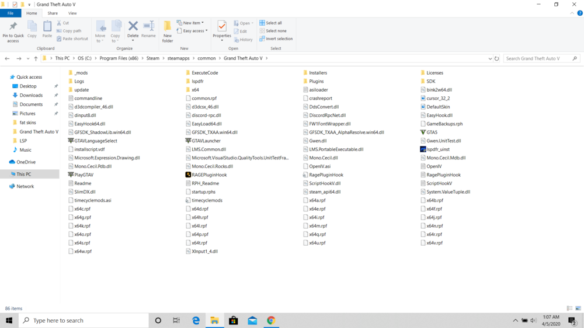Click Pin to Quick access icon
The height and width of the screenshot is (328, 584).
click(13, 26)
